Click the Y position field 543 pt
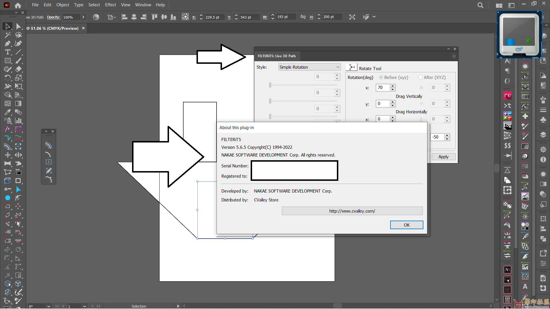This screenshot has height=309, width=550. point(250,17)
